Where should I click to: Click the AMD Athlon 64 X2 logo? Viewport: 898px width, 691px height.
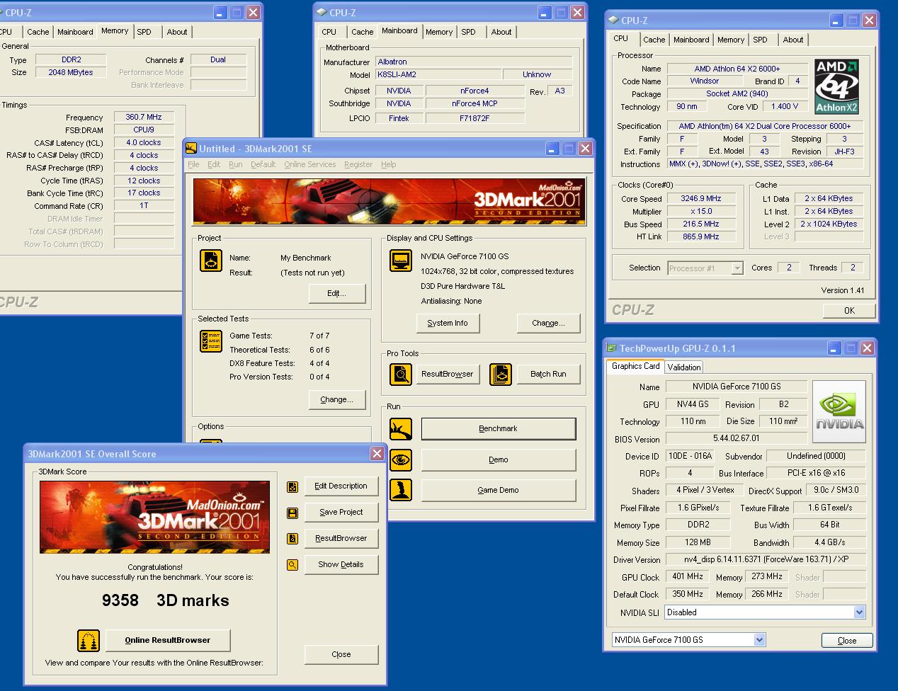tap(836, 87)
